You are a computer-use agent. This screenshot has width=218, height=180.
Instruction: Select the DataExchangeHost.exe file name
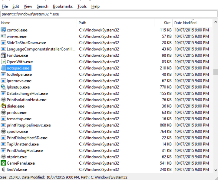pos(27,93)
